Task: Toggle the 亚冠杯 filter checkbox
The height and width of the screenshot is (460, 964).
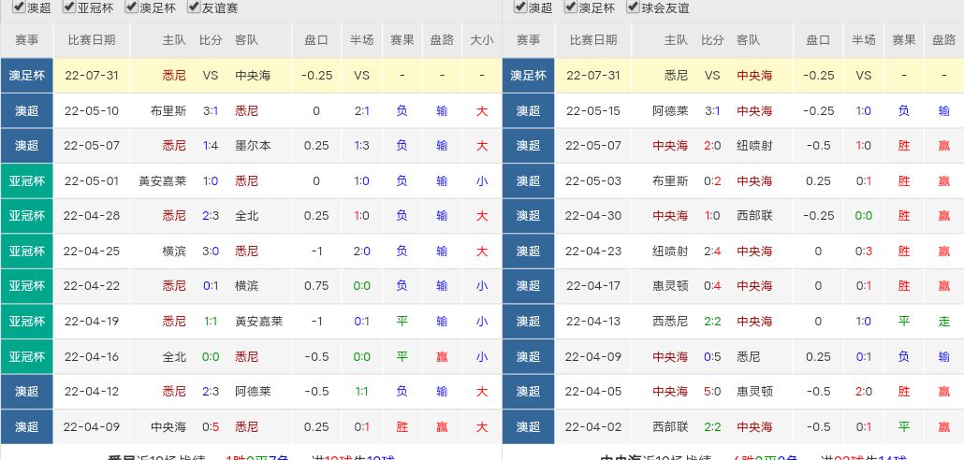Action: coord(69,7)
